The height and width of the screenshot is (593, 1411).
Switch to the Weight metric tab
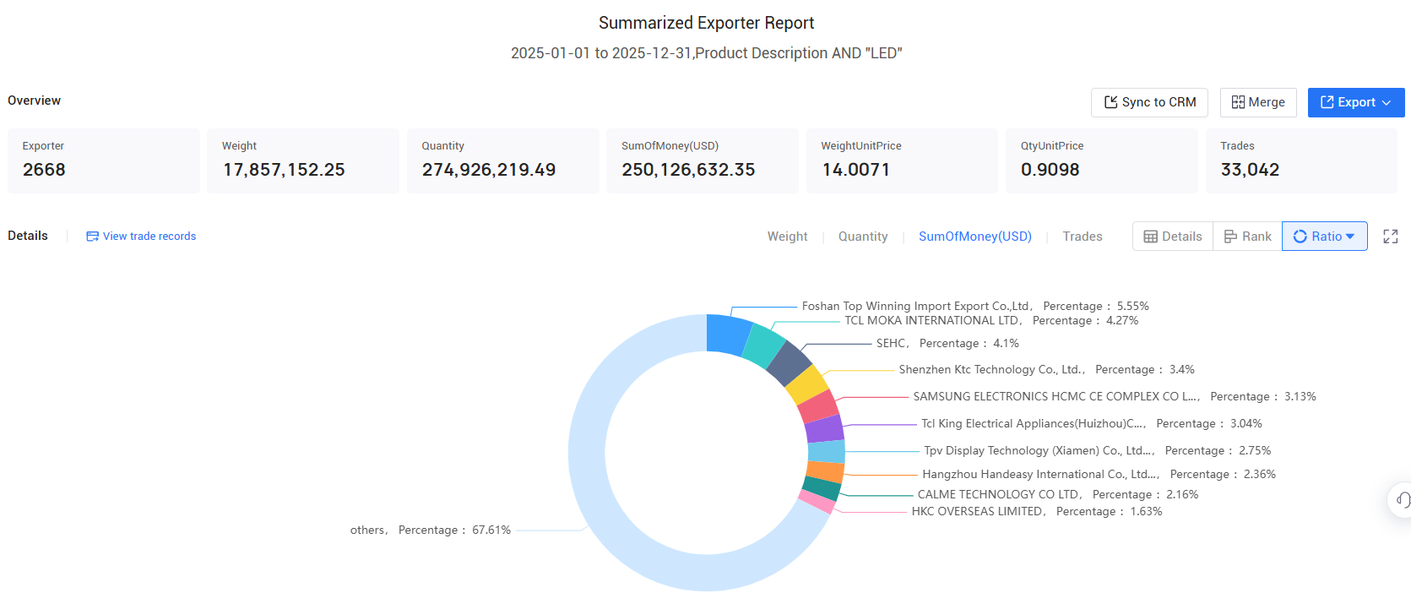click(x=787, y=237)
